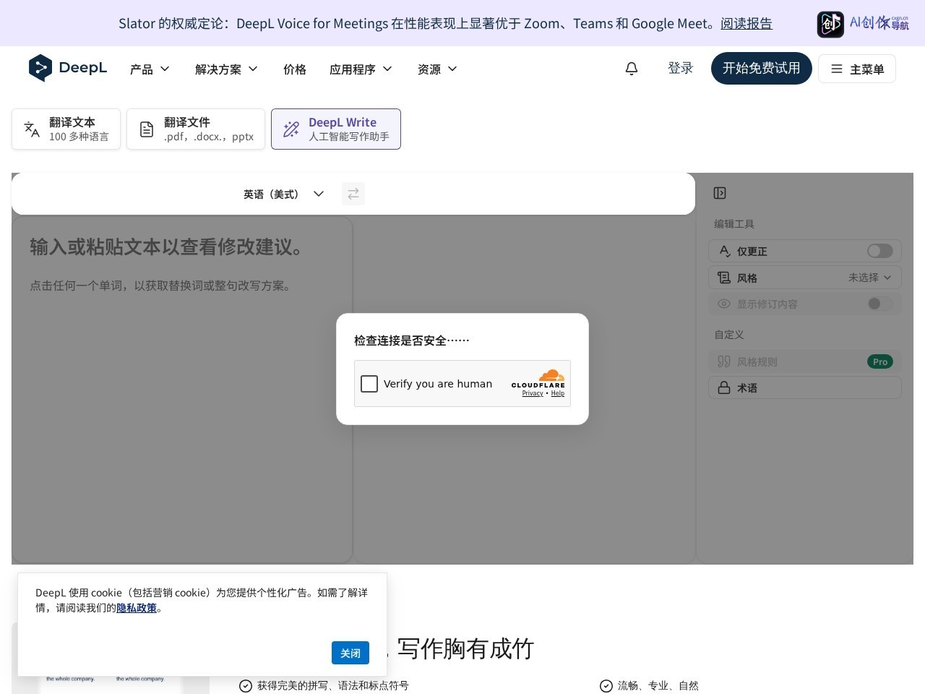Open the 隐私政策 link
This screenshot has width=925, height=694.
[x=137, y=608]
